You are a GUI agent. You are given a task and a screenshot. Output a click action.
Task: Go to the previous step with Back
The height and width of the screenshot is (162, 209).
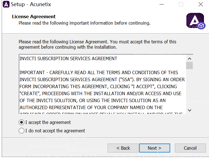123,148
